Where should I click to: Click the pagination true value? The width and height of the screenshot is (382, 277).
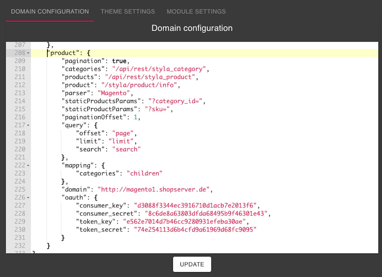point(119,61)
